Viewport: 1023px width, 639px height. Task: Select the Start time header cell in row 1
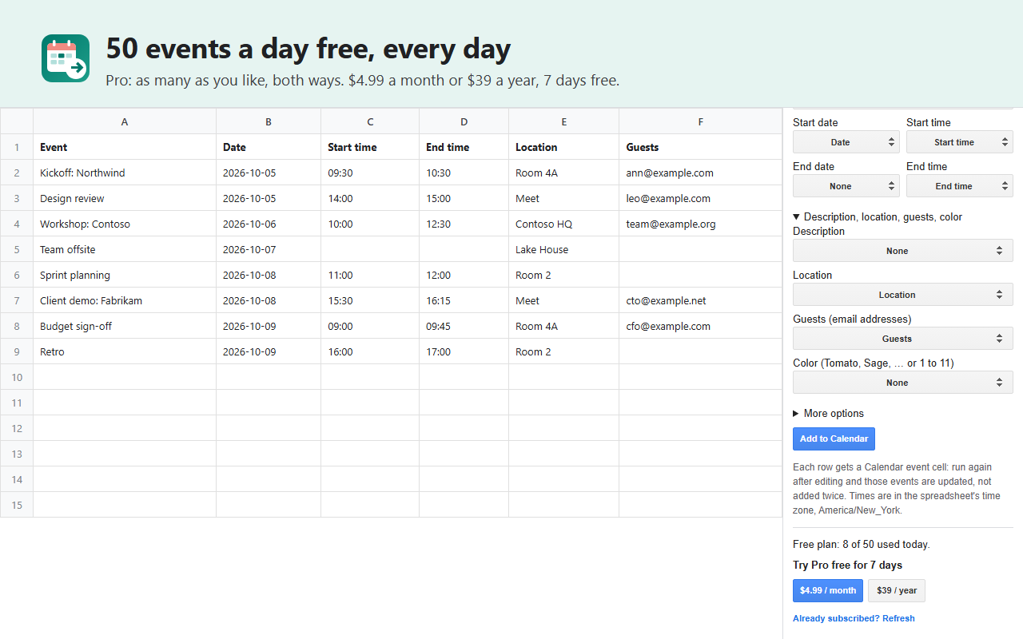pos(370,147)
